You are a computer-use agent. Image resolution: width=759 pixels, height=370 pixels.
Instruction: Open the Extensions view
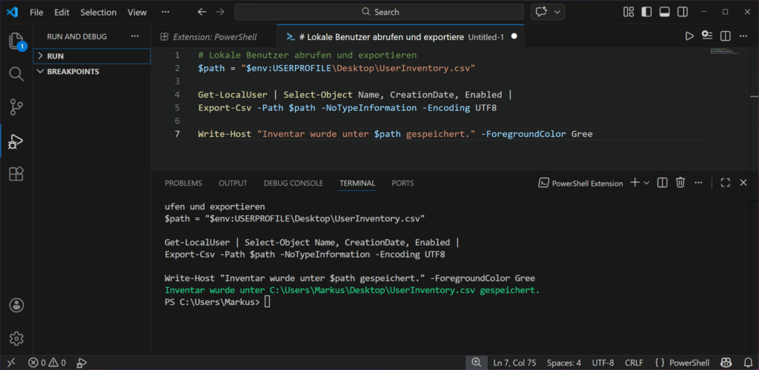click(x=16, y=174)
